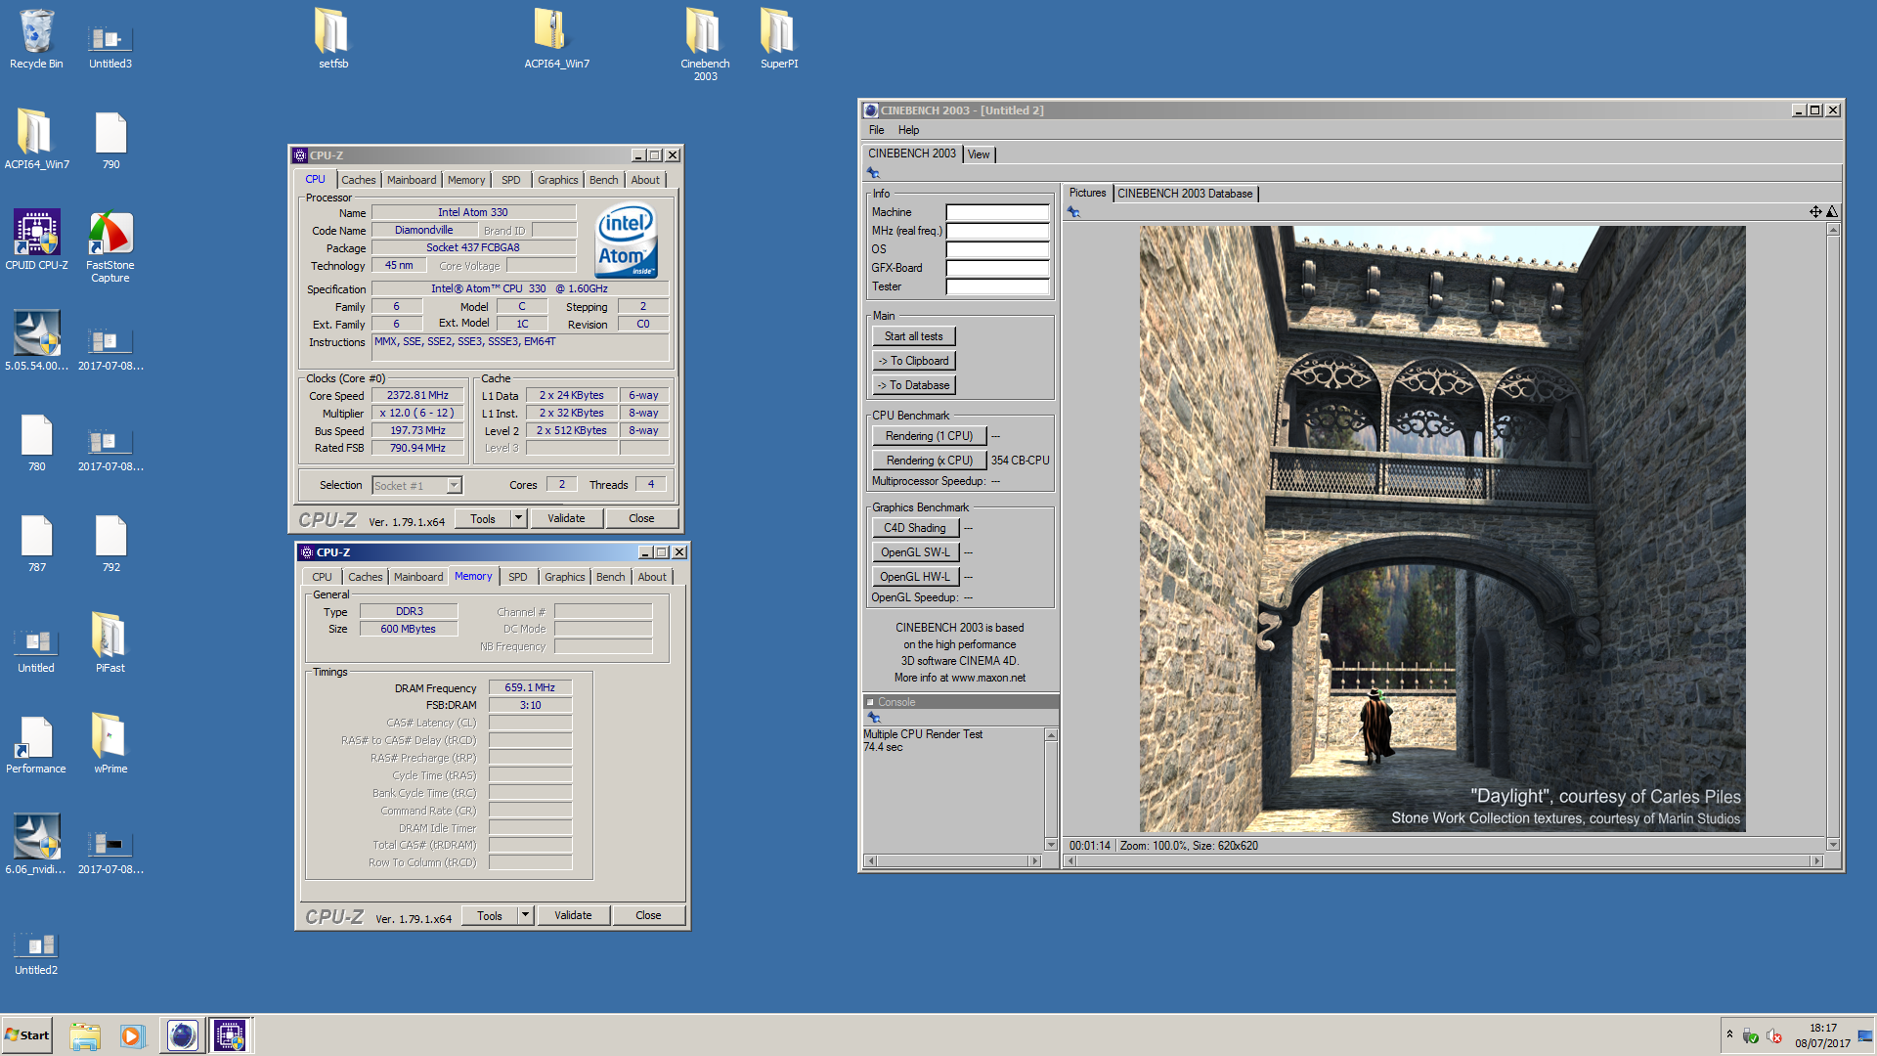Viewport: 1877px width, 1056px height.
Task: Click Close in Memory CPU-Z window
Action: [648, 915]
